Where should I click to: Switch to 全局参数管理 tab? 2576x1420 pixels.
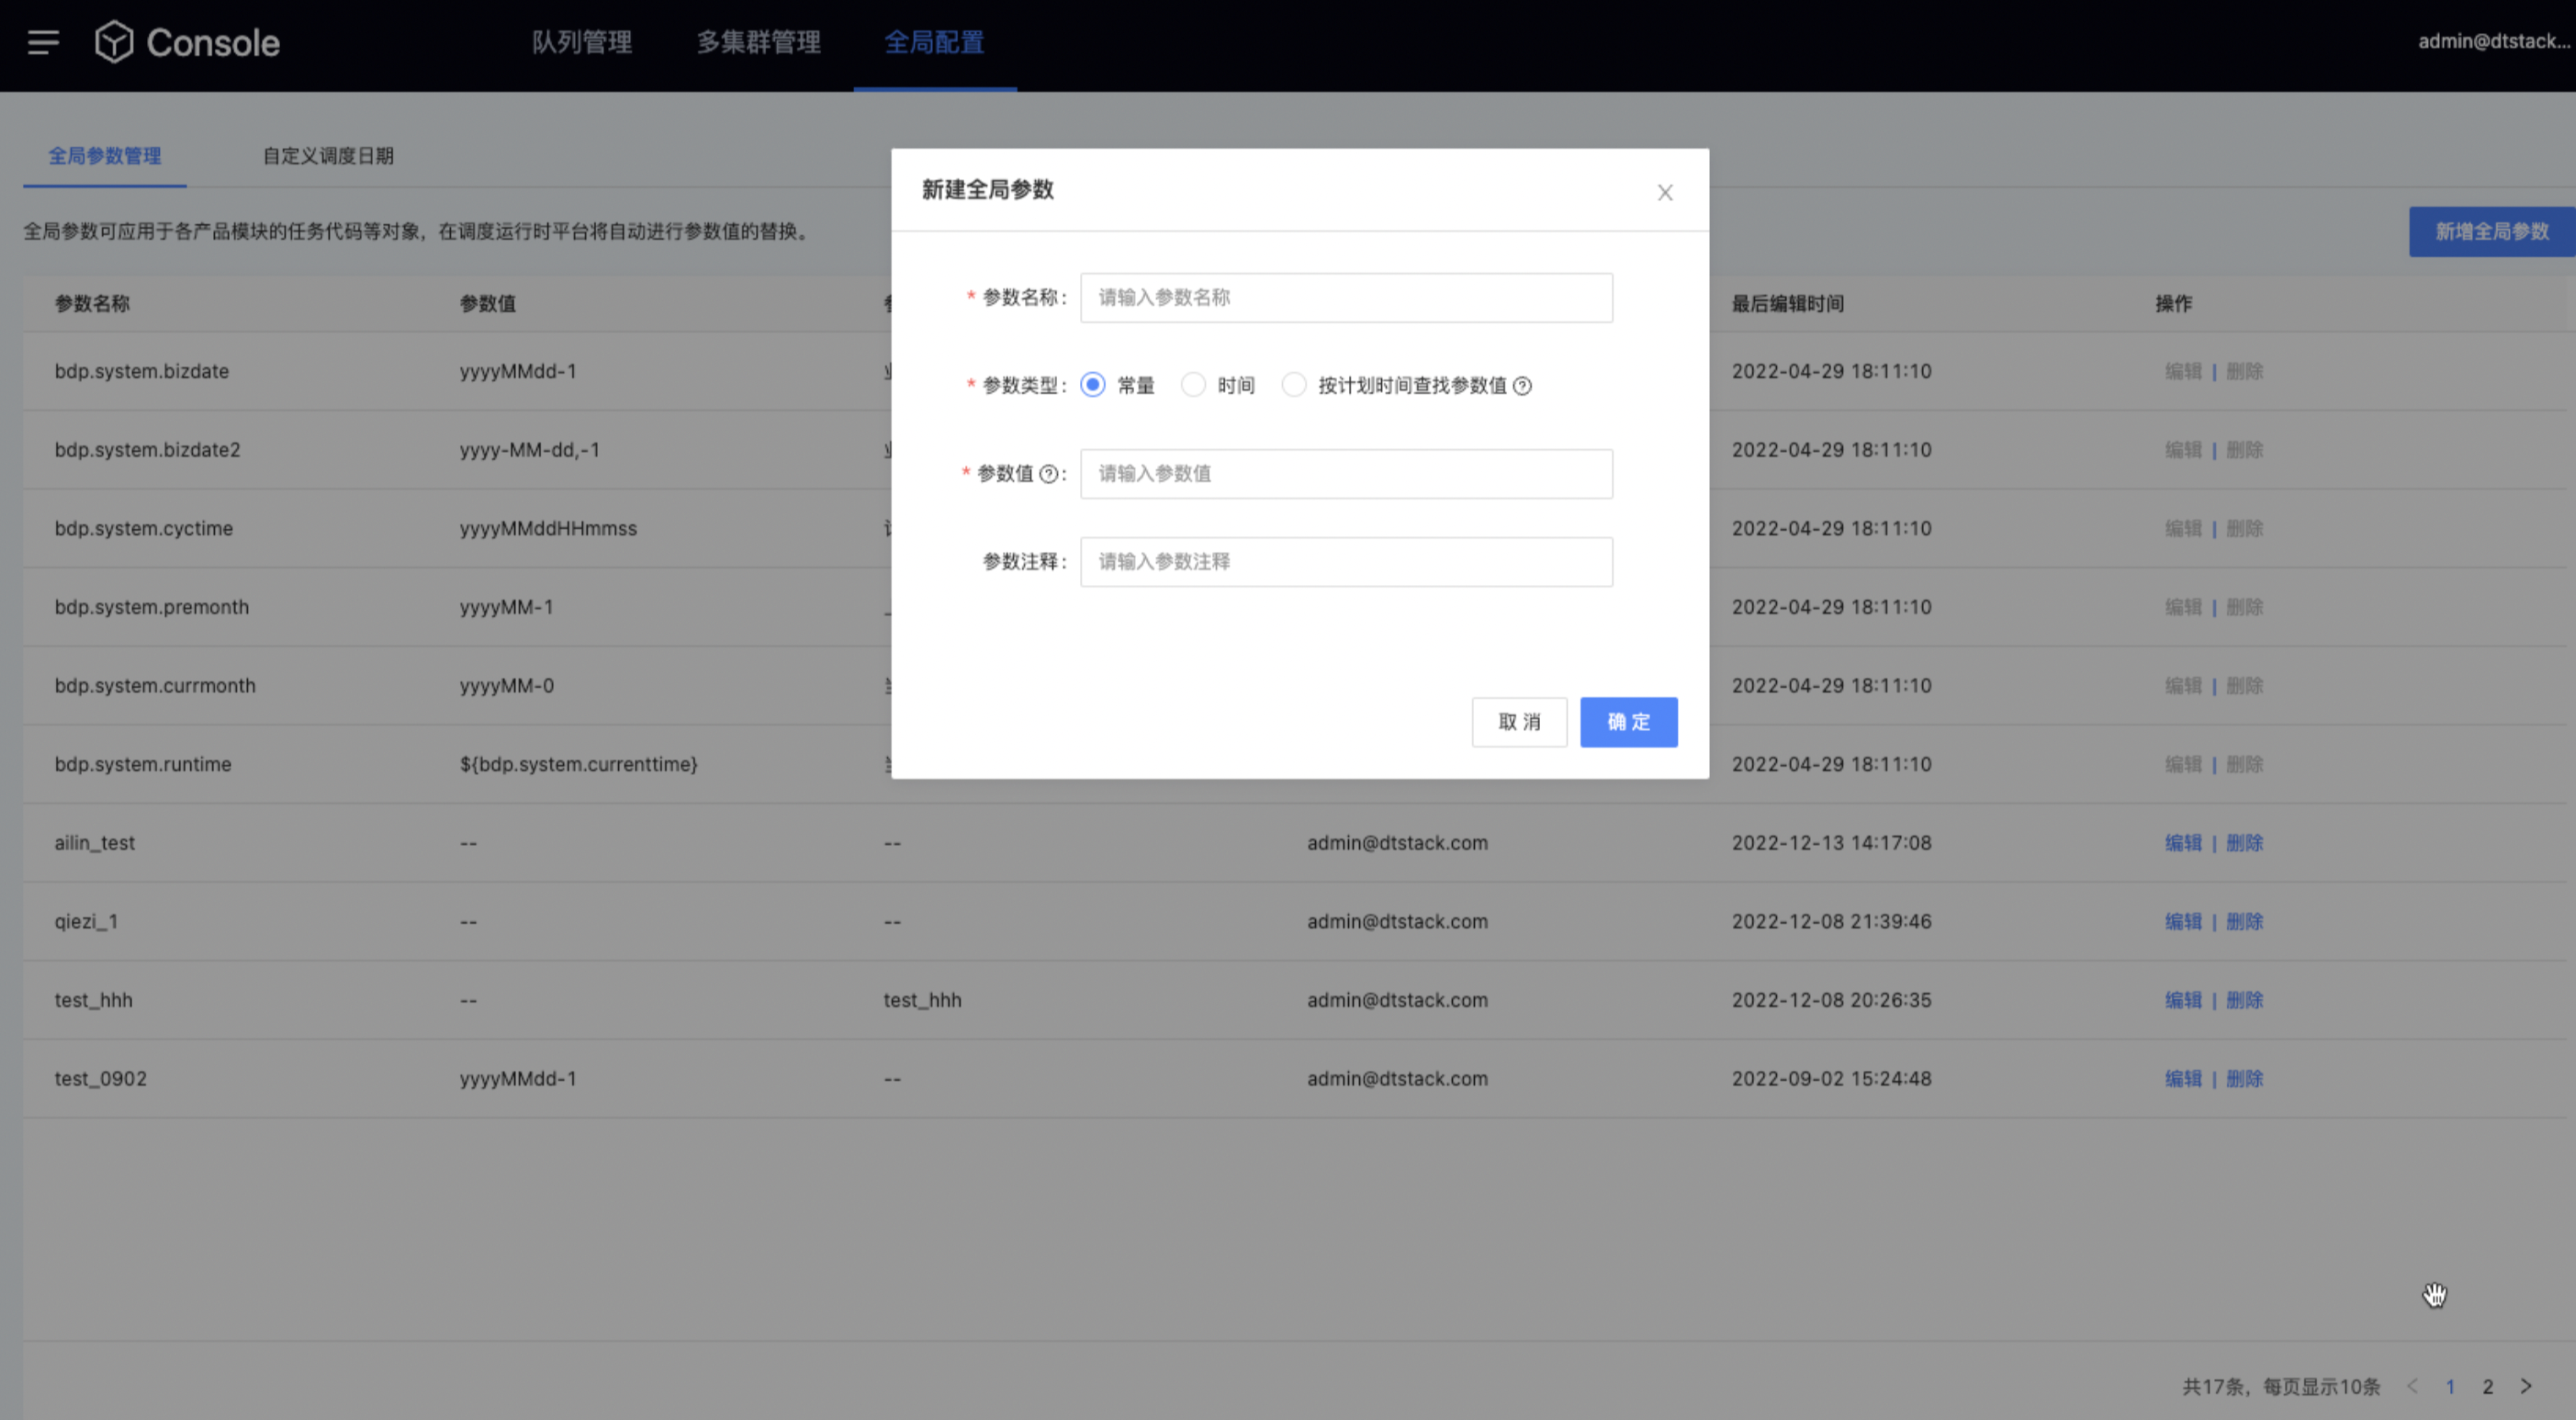(105, 156)
